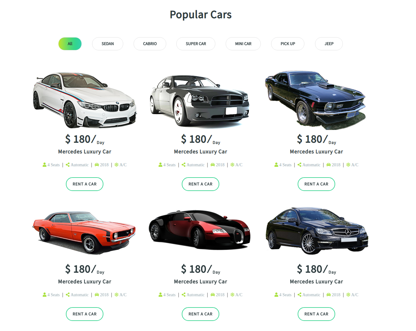416x331 pixels.
Task: Rent the black Mustang car
Action: (x=316, y=184)
